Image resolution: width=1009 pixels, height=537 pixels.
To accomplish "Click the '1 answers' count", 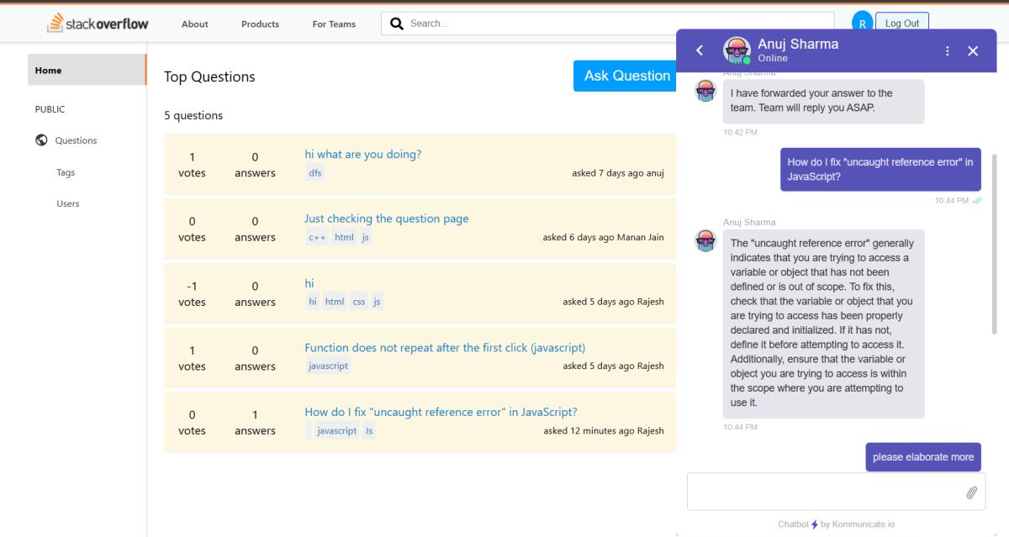I will [255, 423].
